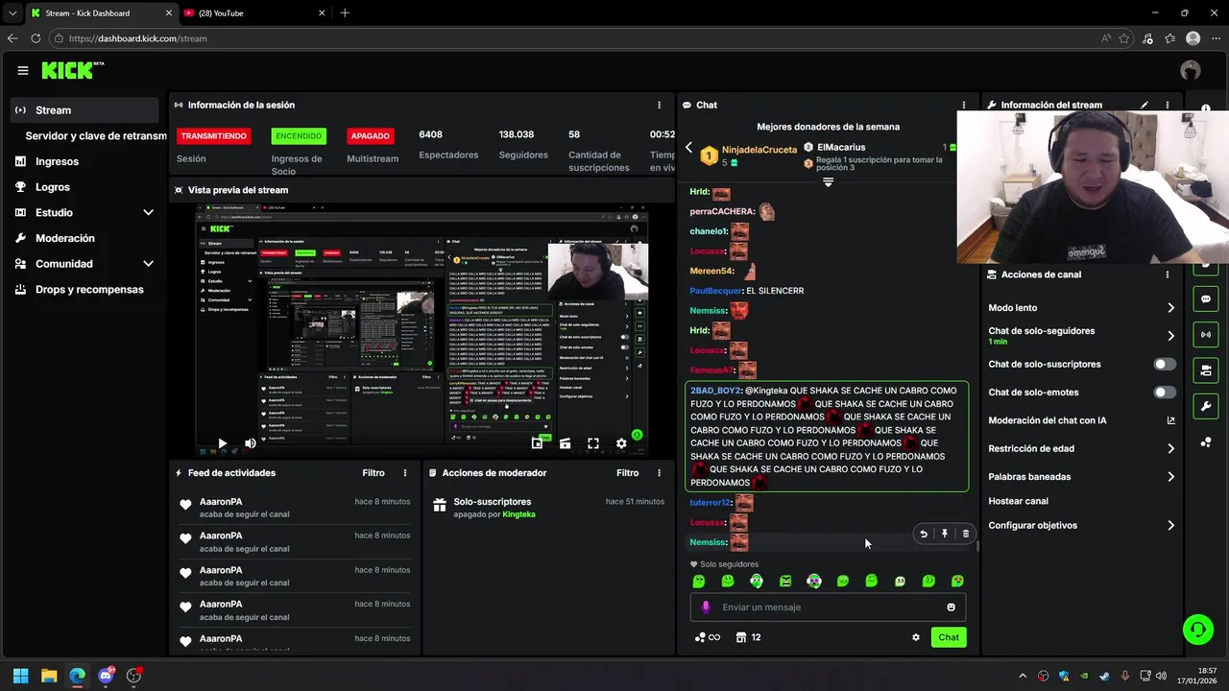
Task: Click the TRANSMITIENDO status badge
Action: (213, 136)
